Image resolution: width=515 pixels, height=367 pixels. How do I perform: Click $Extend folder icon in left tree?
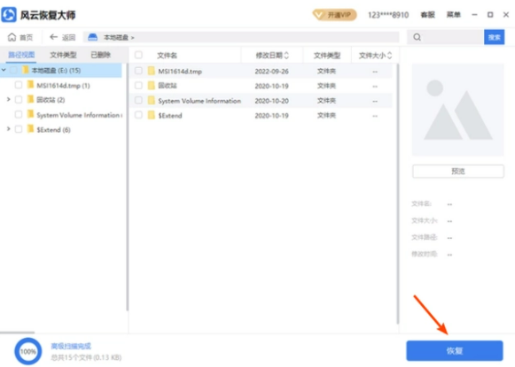[x=30, y=129]
